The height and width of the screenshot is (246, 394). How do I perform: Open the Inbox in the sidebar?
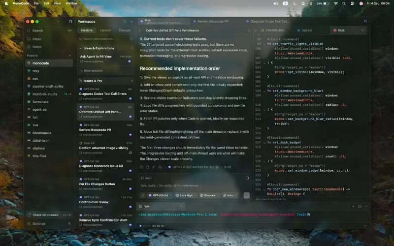coord(49,39)
